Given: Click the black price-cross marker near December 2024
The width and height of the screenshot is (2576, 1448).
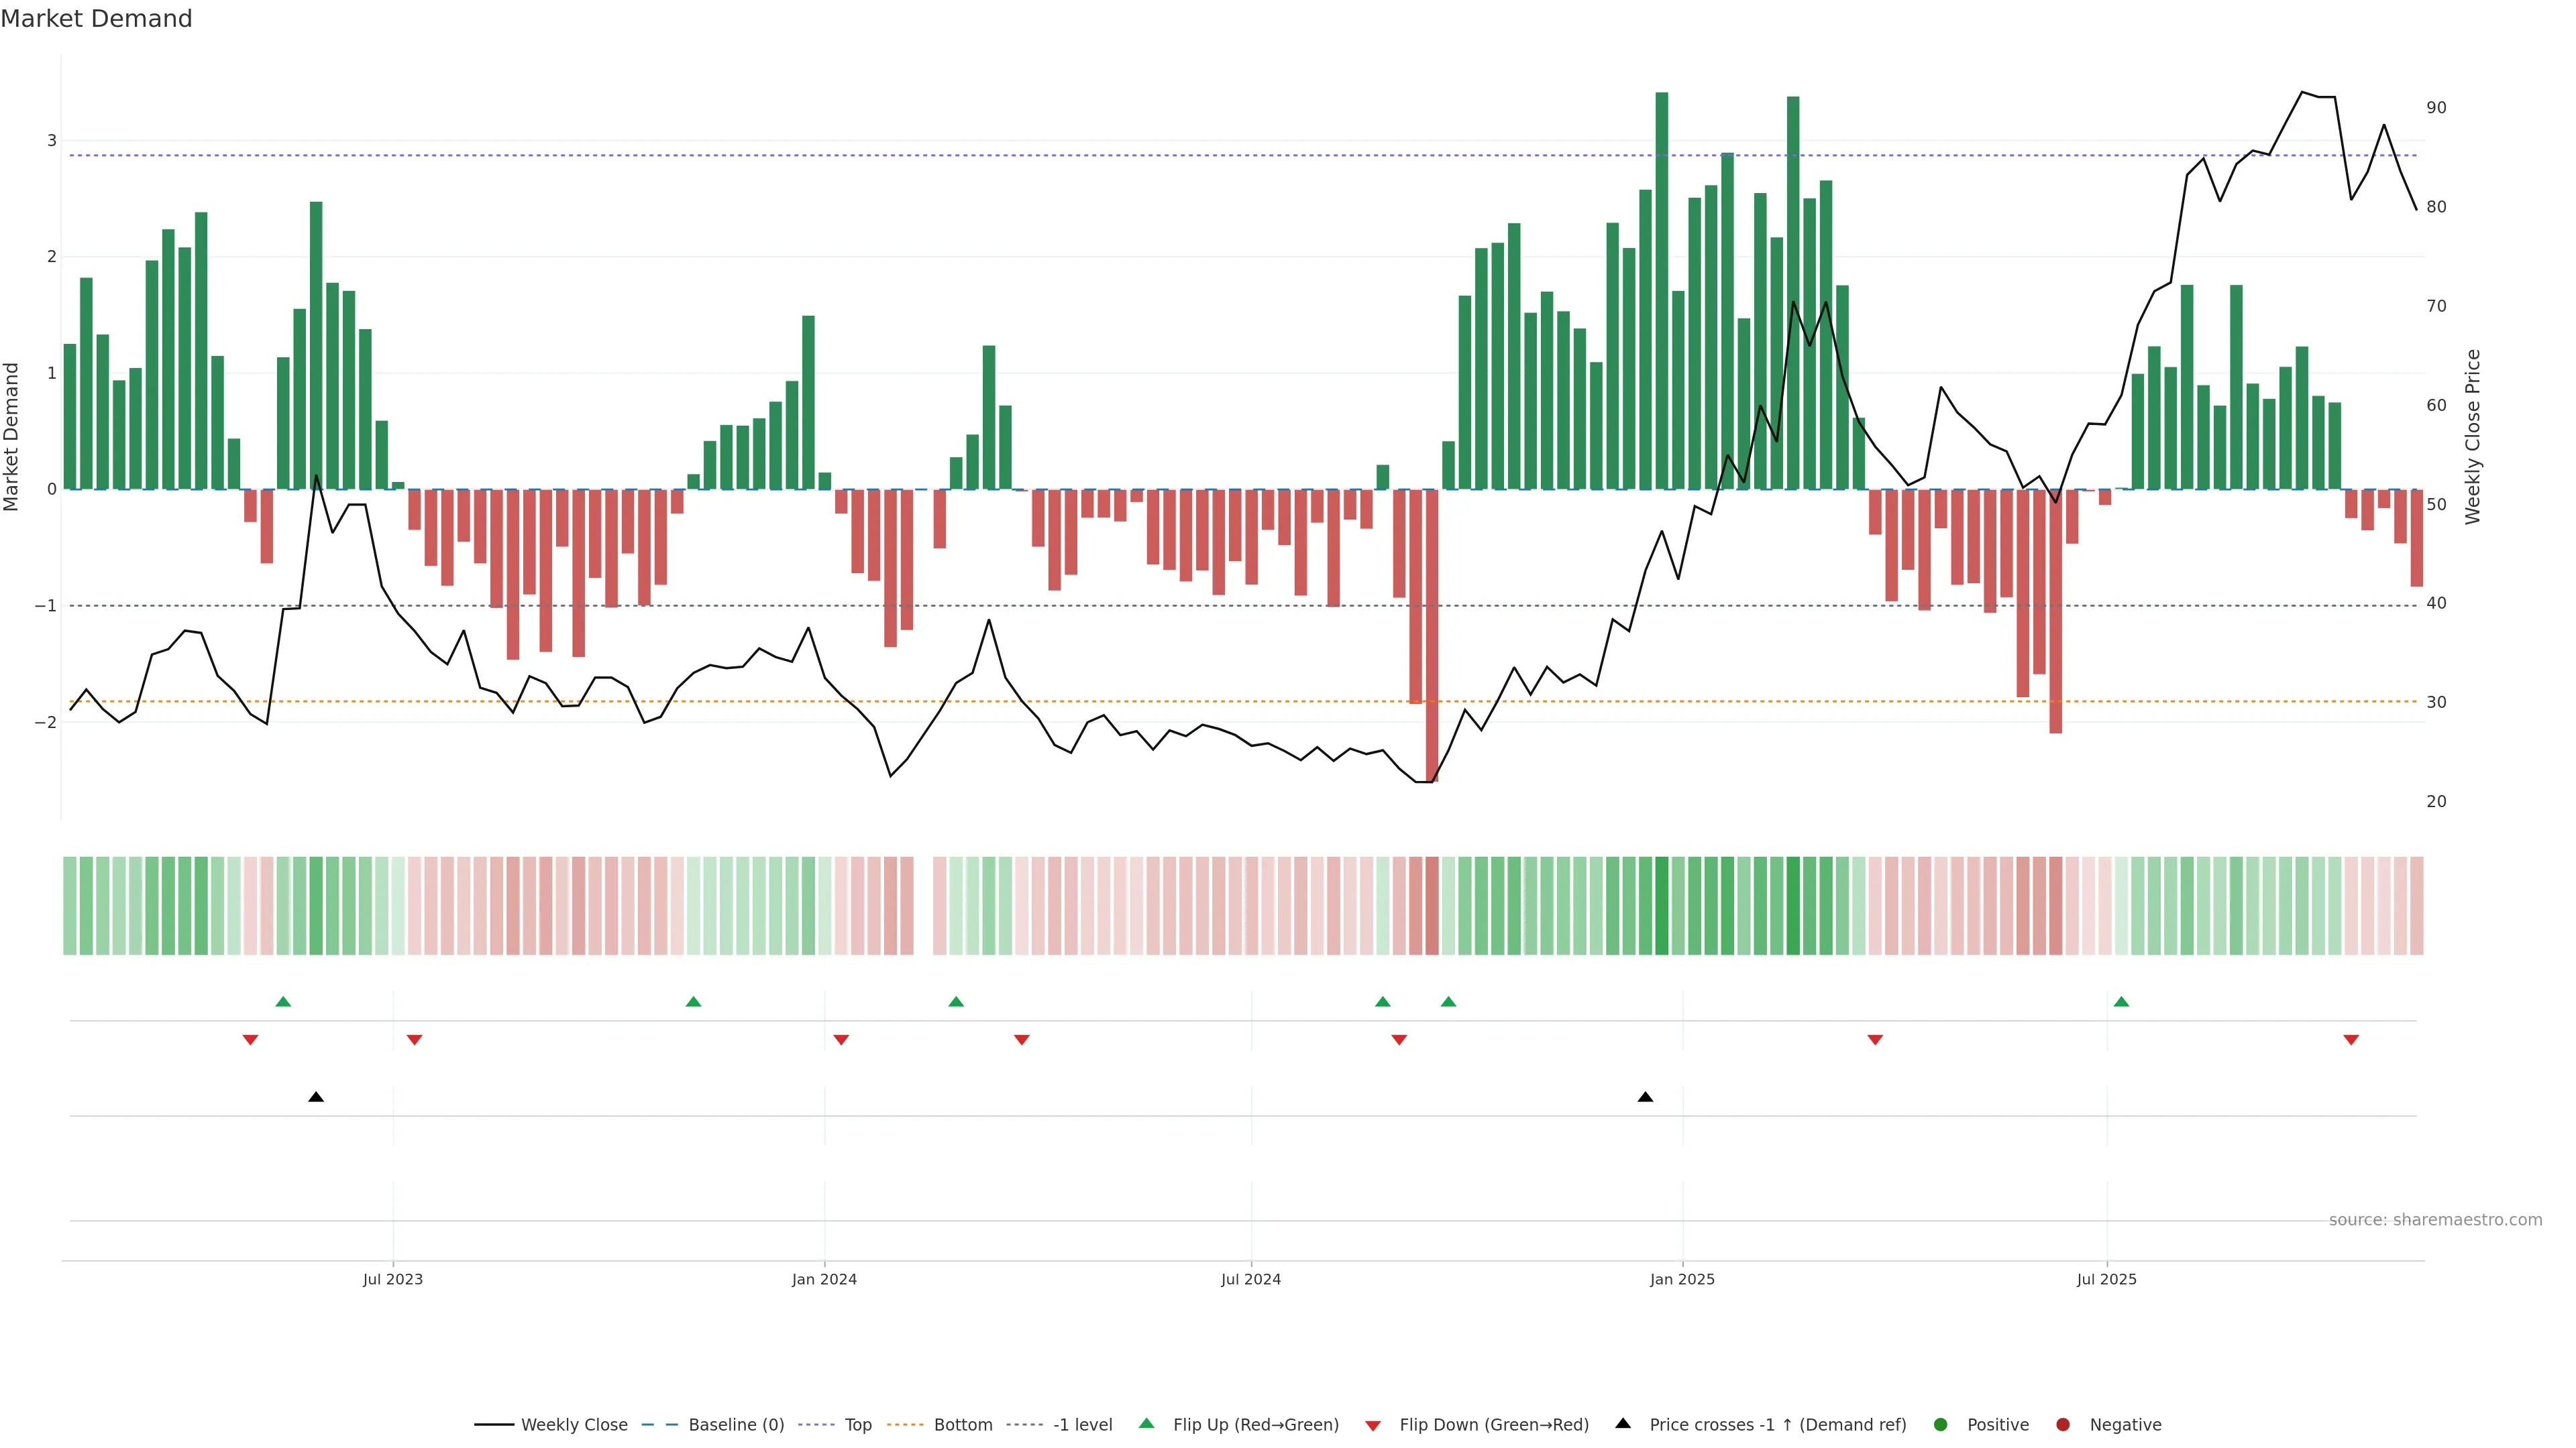Looking at the screenshot, I should tap(1645, 1097).
